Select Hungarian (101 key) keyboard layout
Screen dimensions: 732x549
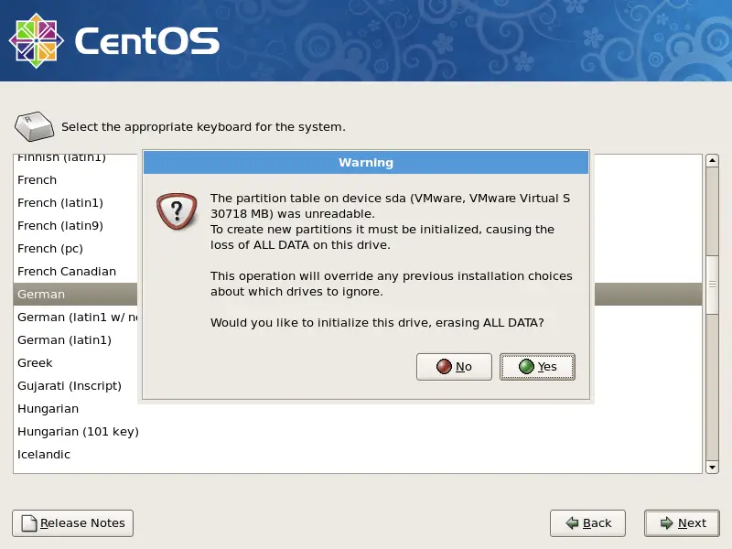click(x=358, y=431)
